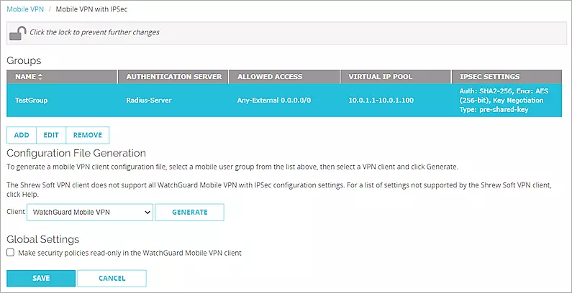This screenshot has width=572, height=293.
Task: Click the VIRTUAL IP POOL column header
Action: click(x=395, y=77)
